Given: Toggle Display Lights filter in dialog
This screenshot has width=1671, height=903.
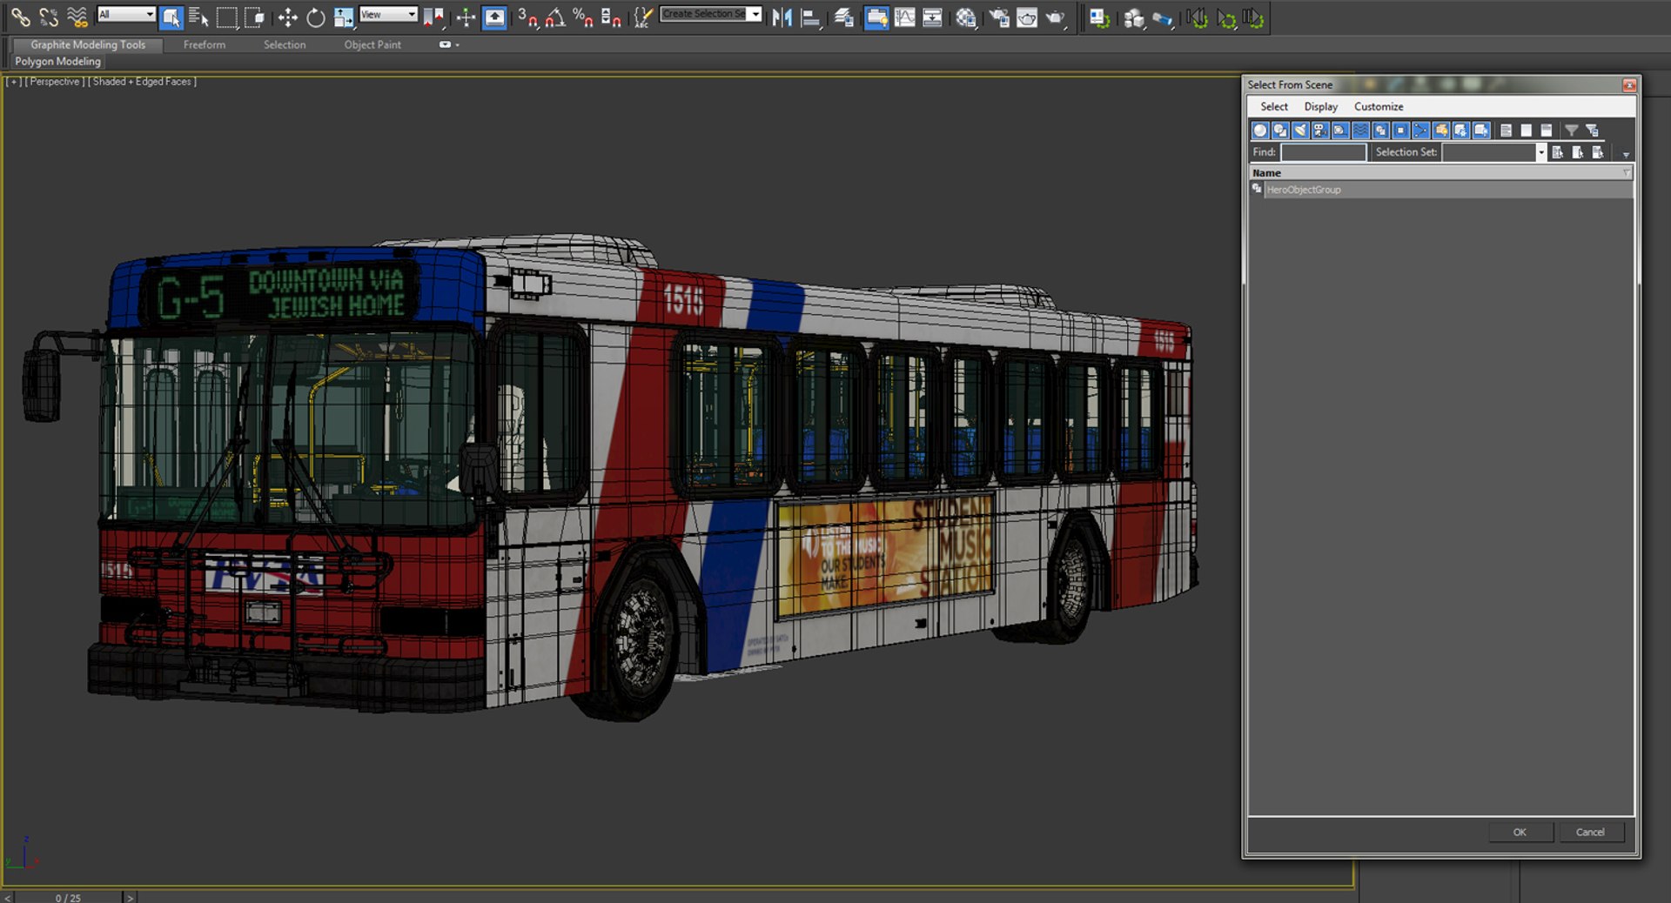Looking at the screenshot, I should 1300,130.
